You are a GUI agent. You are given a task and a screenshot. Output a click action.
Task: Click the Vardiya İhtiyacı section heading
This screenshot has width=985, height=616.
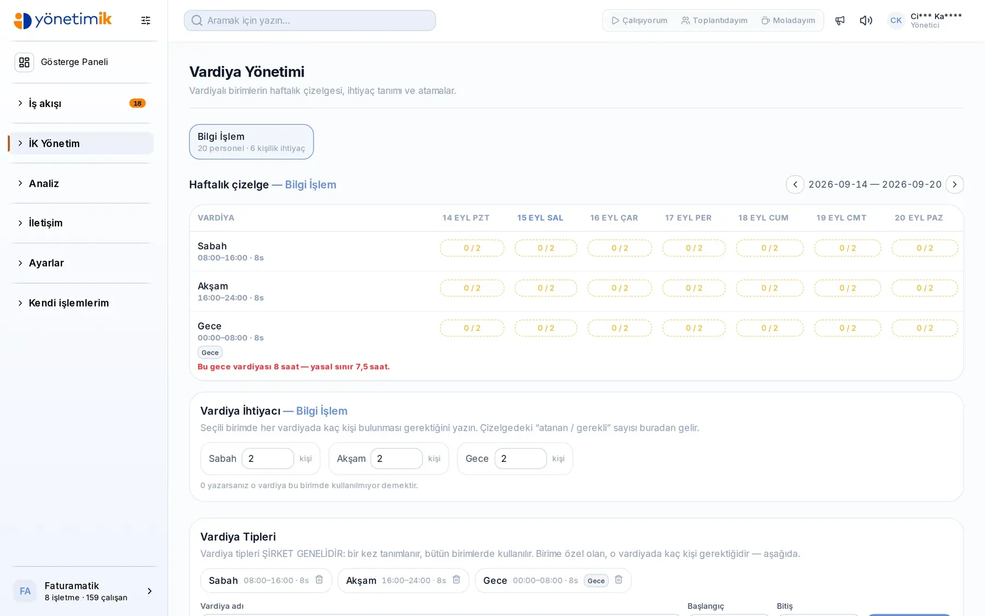click(274, 411)
